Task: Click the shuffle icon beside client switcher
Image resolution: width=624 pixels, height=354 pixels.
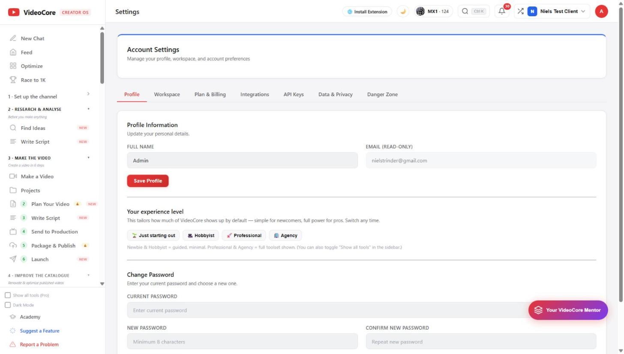Action: pyautogui.click(x=520, y=12)
